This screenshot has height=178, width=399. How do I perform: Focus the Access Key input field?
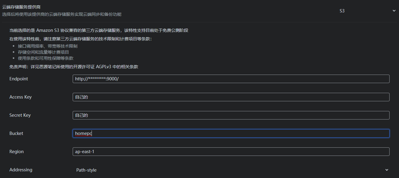pyautogui.click(x=231, y=97)
